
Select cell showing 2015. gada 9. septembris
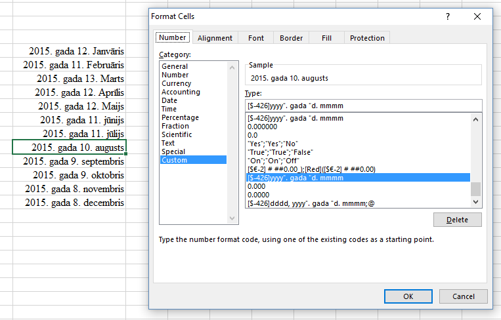click(x=69, y=161)
